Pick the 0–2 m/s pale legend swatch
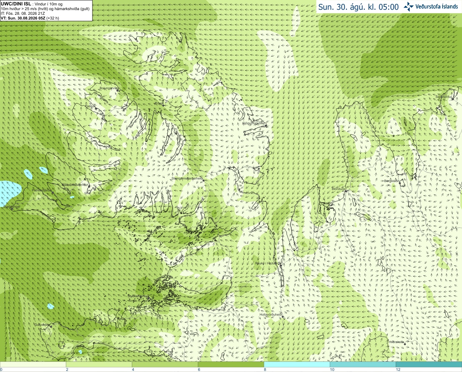462x372 pixels. coord(33,364)
